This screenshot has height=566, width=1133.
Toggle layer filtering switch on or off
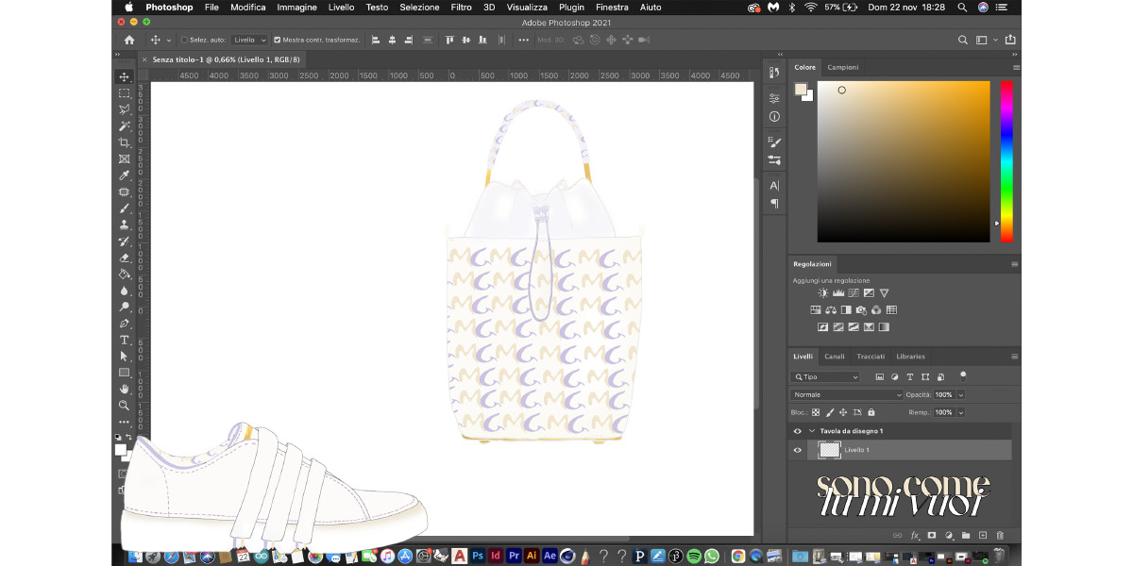tap(963, 375)
